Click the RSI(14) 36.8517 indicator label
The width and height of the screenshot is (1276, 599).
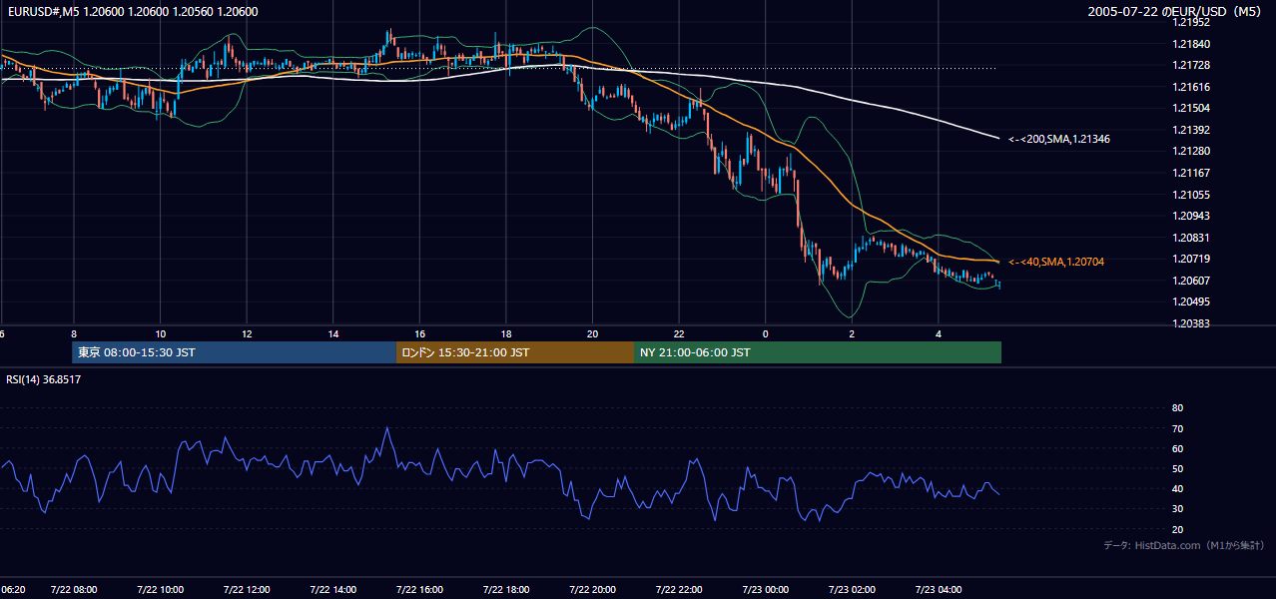[43, 379]
